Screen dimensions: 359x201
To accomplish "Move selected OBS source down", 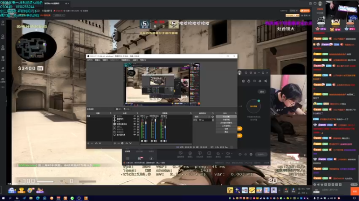I will (x=130, y=143).
